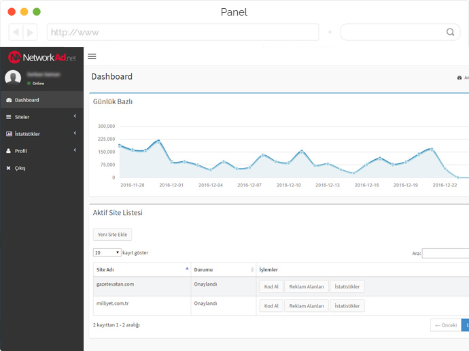Sort table by Durumu column
This screenshot has width=469, height=351.
point(224,269)
